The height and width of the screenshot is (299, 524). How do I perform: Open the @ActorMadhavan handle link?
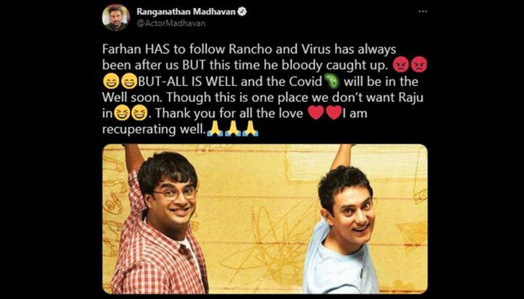171,23
